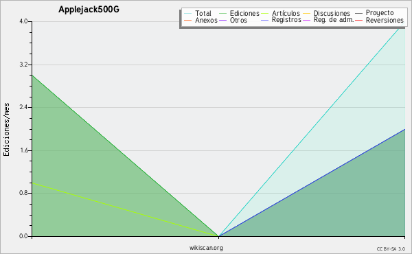The height and width of the screenshot is (254, 412).
Task: Click the 1.6 y-axis value
Action: [x=23, y=150]
